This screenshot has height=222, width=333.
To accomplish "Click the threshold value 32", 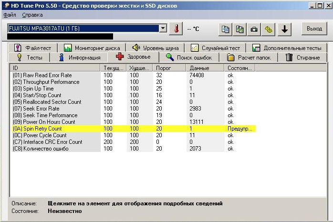I will (x=159, y=75).
